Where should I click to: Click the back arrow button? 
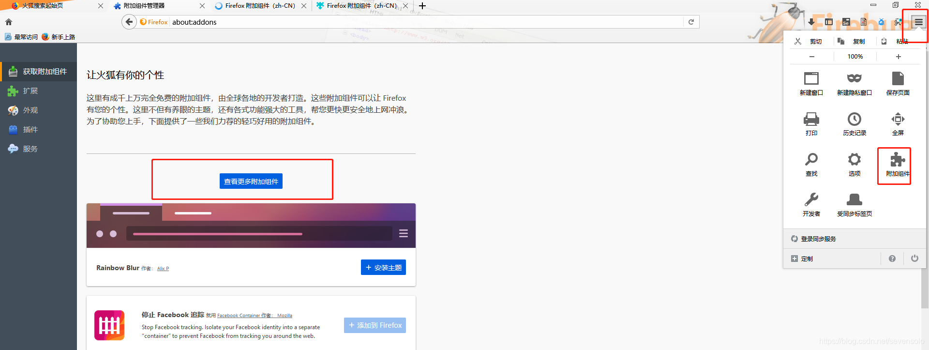(129, 22)
